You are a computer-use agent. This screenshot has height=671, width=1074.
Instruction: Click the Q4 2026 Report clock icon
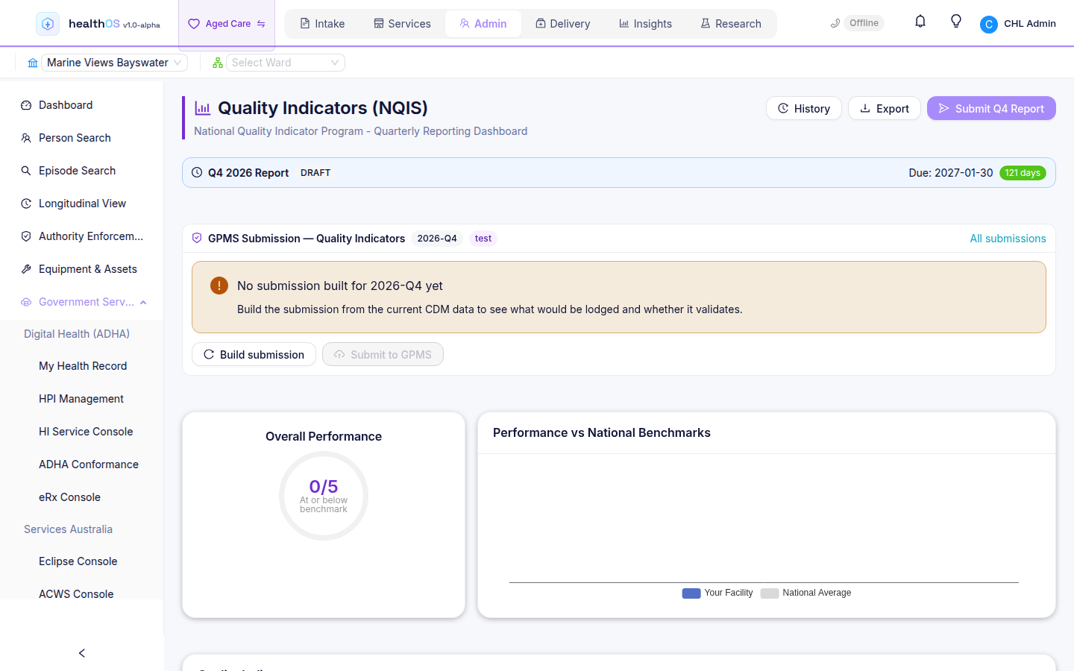[197, 172]
